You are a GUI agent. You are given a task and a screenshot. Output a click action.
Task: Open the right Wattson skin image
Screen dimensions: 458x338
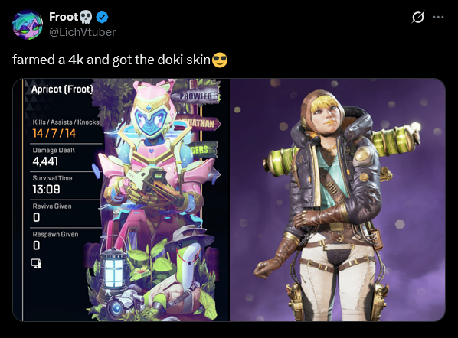coord(338,200)
